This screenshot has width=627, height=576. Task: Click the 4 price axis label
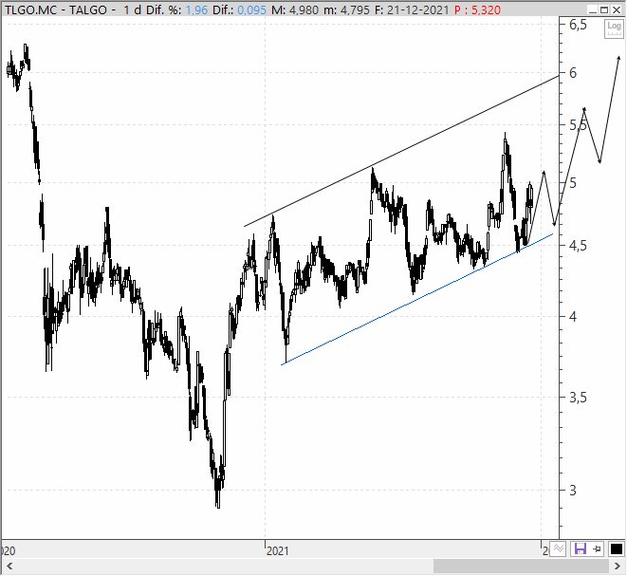[x=573, y=317]
